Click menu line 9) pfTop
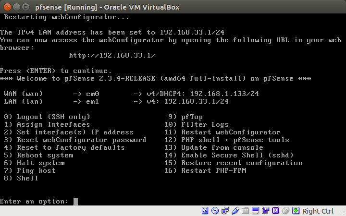 (185, 117)
